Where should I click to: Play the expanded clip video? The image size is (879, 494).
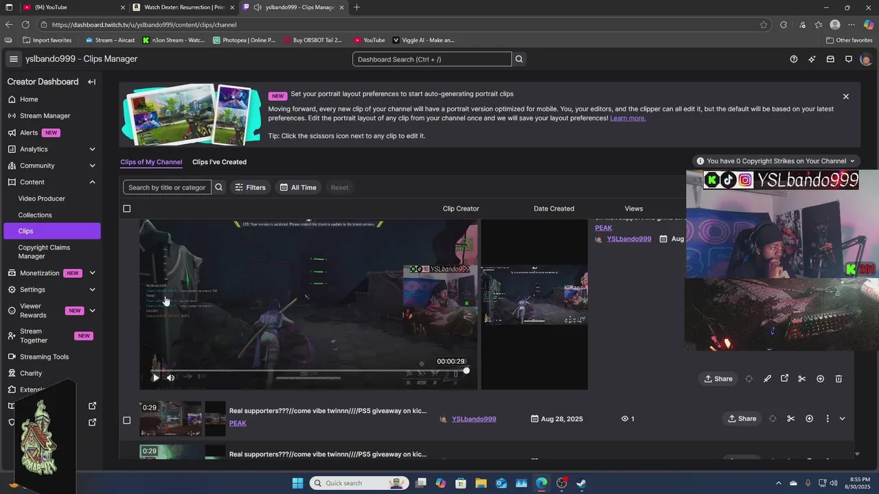156,377
